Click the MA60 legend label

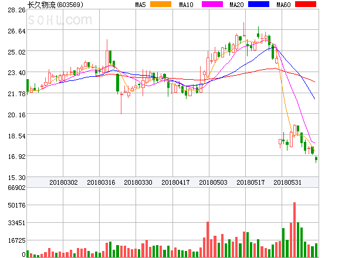pos(283,5)
